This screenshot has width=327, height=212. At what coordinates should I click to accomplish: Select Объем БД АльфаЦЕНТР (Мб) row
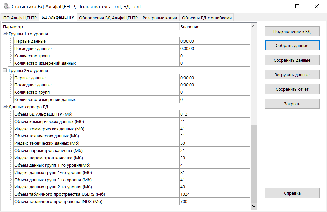[x=132, y=114]
